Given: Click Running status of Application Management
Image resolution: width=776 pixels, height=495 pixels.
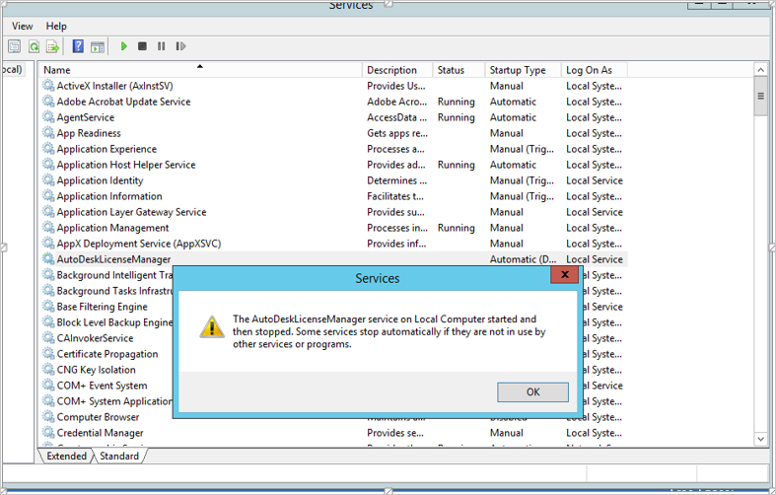Looking at the screenshot, I should coord(456,228).
